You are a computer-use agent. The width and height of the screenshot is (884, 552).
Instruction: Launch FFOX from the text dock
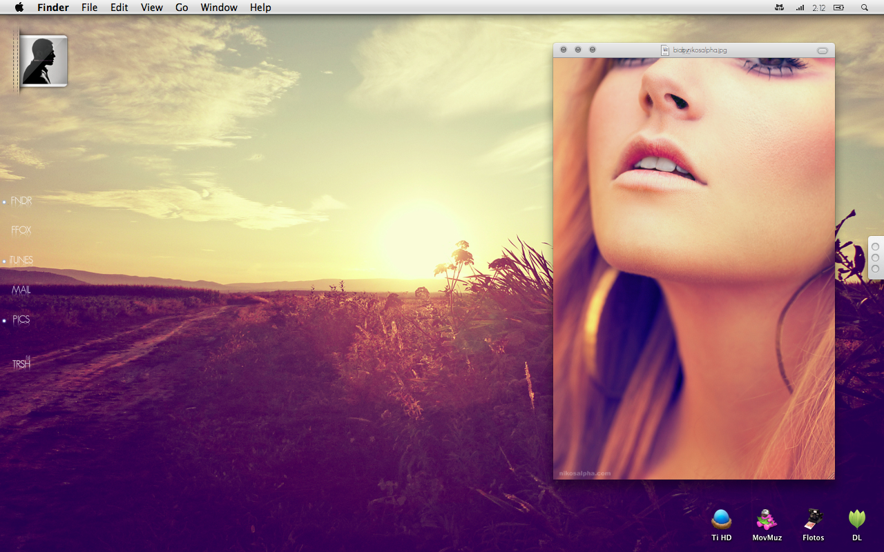21,230
